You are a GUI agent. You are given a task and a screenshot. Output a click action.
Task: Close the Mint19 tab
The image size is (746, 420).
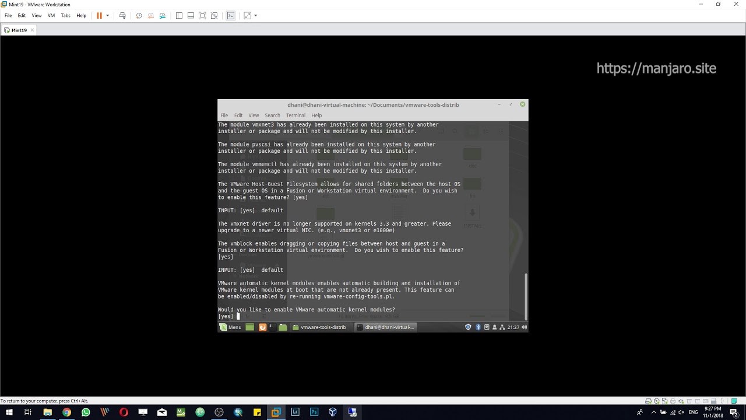[x=32, y=30]
